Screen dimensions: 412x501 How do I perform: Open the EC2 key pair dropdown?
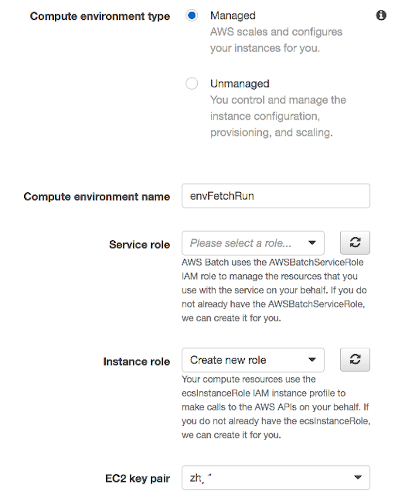pyautogui.click(x=276, y=478)
